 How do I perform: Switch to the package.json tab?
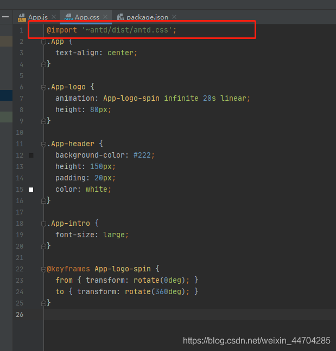click(x=147, y=17)
